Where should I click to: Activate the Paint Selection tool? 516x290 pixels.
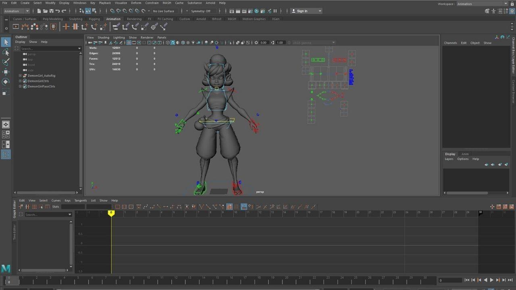[x=6, y=62]
